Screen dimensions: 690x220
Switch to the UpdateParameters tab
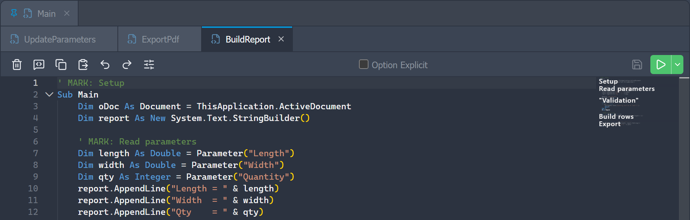[x=59, y=39]
